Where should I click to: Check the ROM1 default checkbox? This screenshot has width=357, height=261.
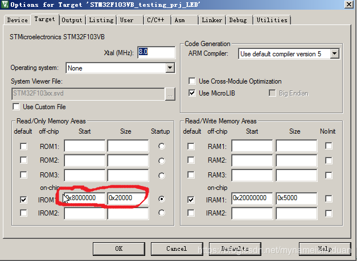(23, 146)
